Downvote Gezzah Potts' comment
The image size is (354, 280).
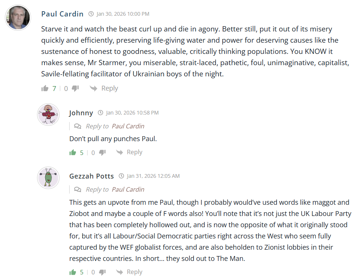pyautogui.click(x=103, y=272)
